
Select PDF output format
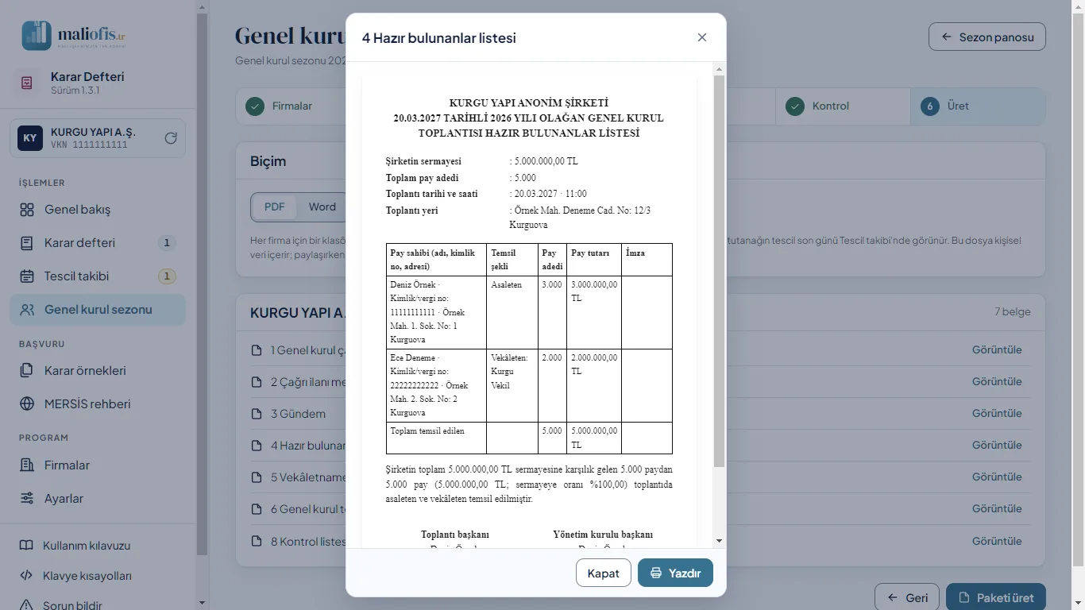275,207
